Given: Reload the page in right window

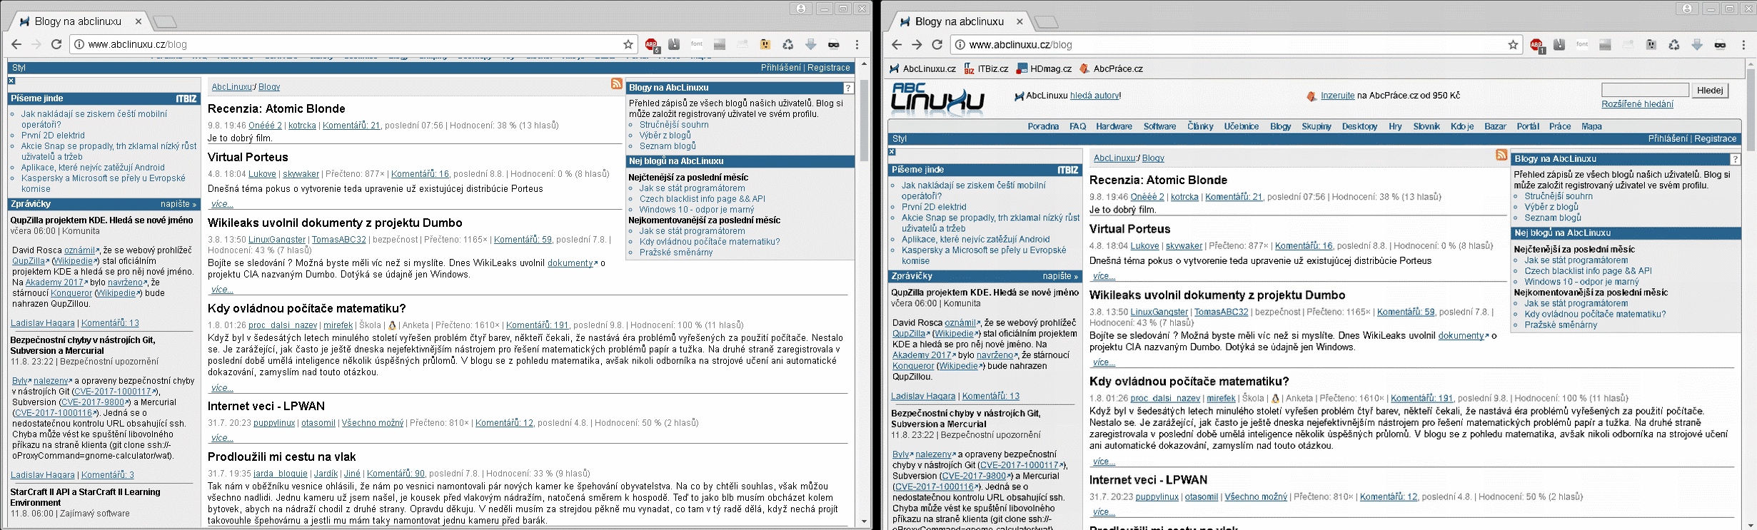Looking at the screenshot, I should tap(937, 44).
